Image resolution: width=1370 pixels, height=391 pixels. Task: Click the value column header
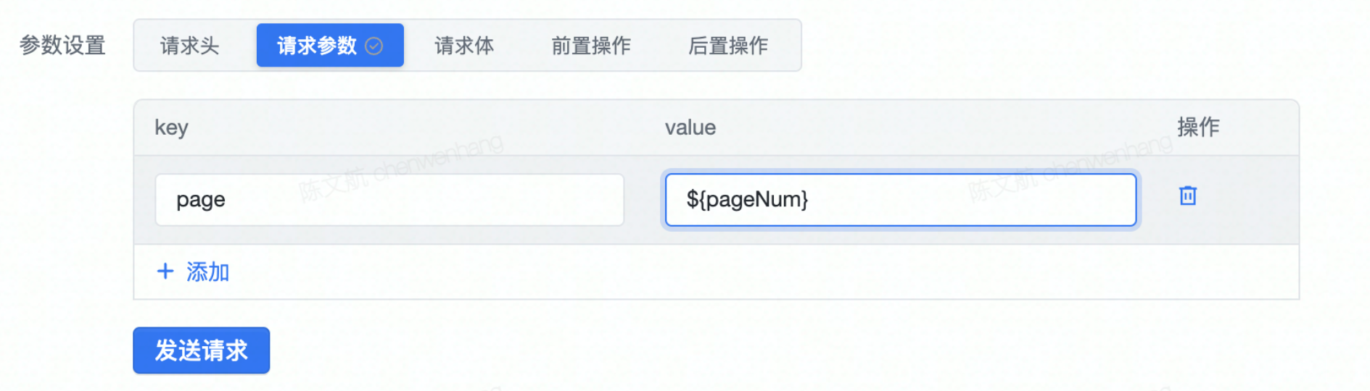click(x=690, y=127)
